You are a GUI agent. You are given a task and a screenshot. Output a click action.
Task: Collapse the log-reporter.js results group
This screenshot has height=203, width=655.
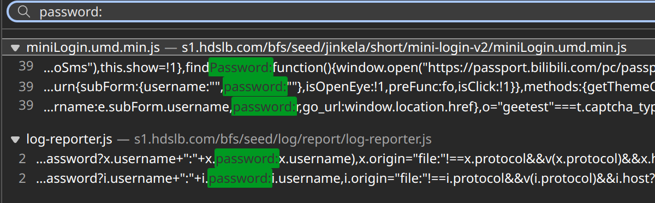[15, 140]
